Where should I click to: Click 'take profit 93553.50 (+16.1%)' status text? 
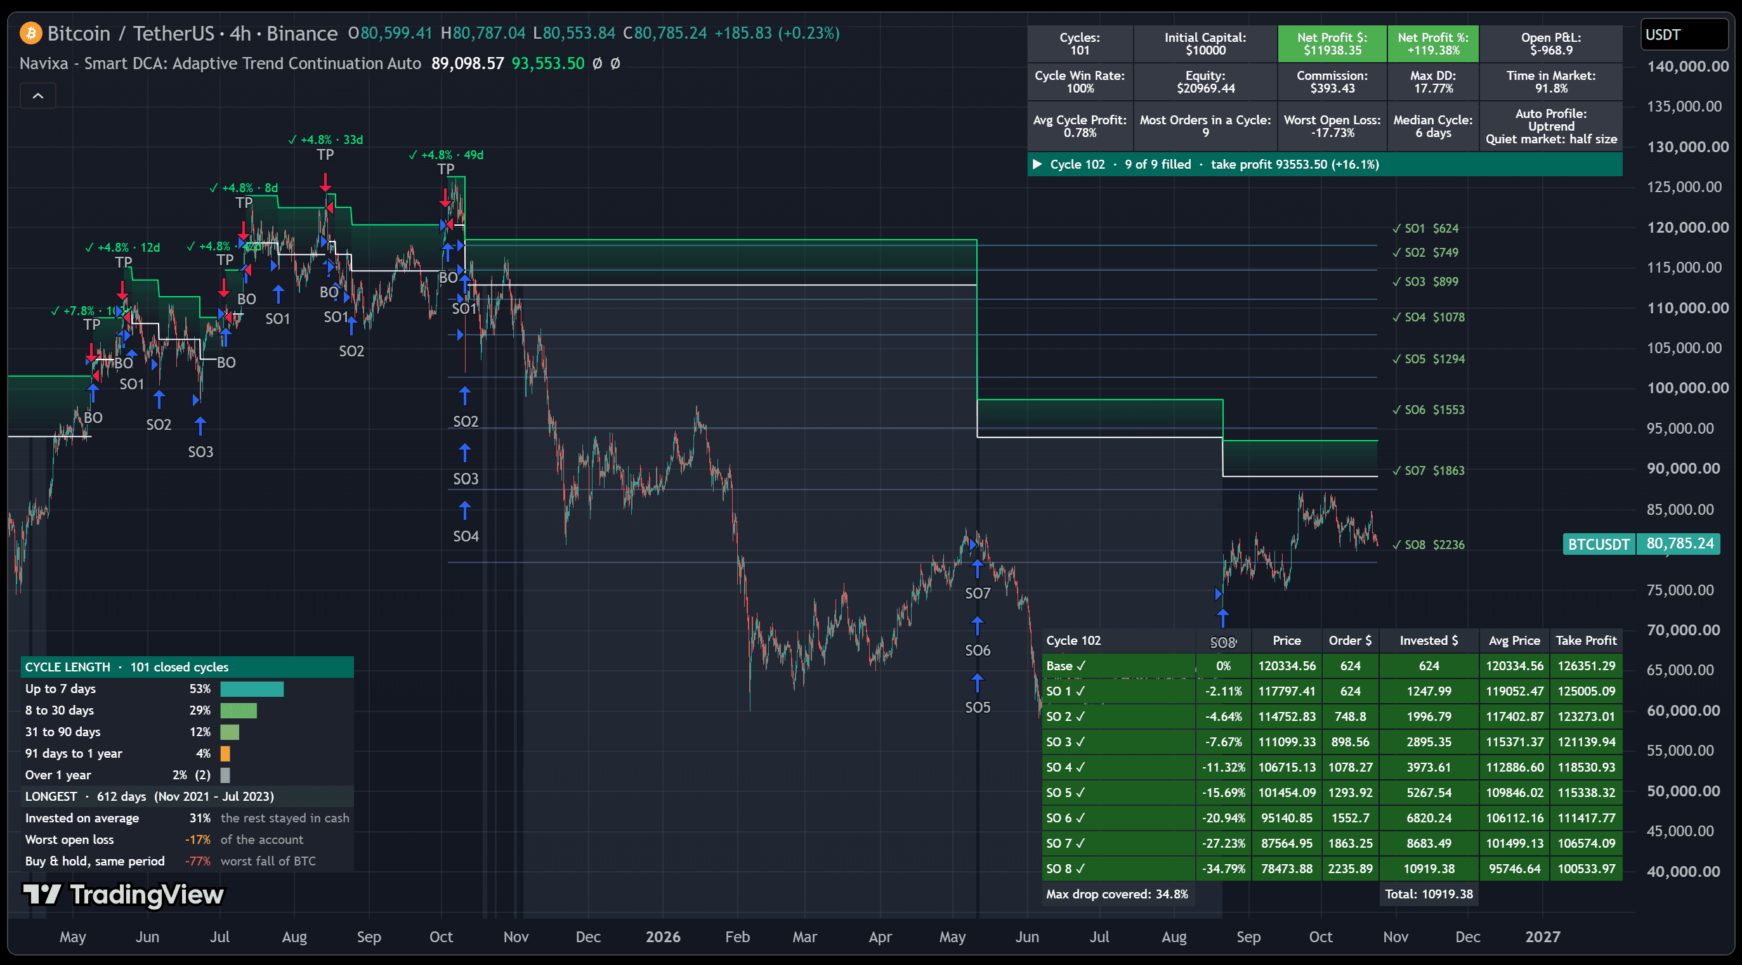1294,164
